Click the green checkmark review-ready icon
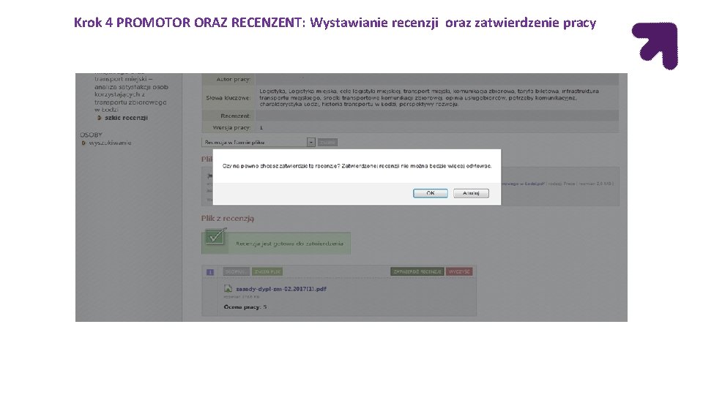703x395 pixels. click(215, 236)
